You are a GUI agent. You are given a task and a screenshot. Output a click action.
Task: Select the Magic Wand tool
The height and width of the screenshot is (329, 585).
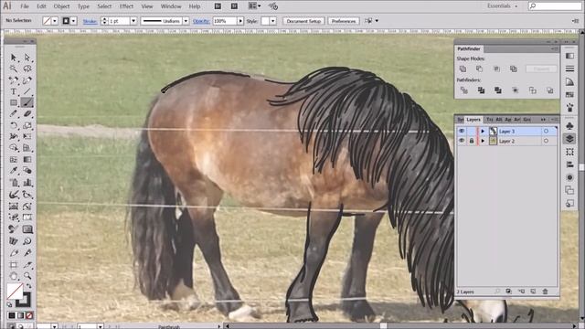pos(14,69)
